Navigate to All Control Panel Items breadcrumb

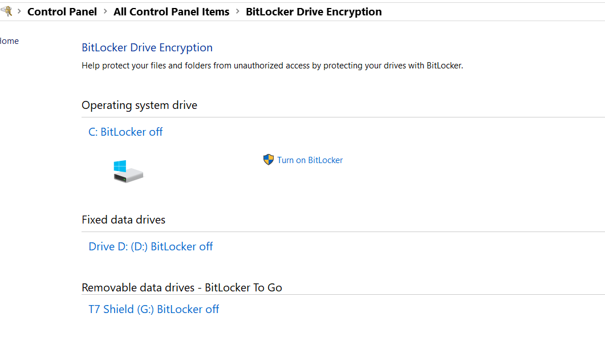tap(171, 11)
